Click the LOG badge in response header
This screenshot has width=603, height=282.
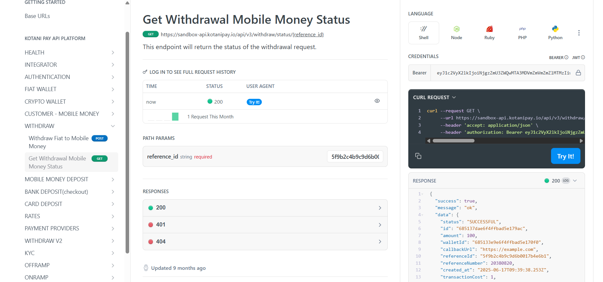(566, 181)
